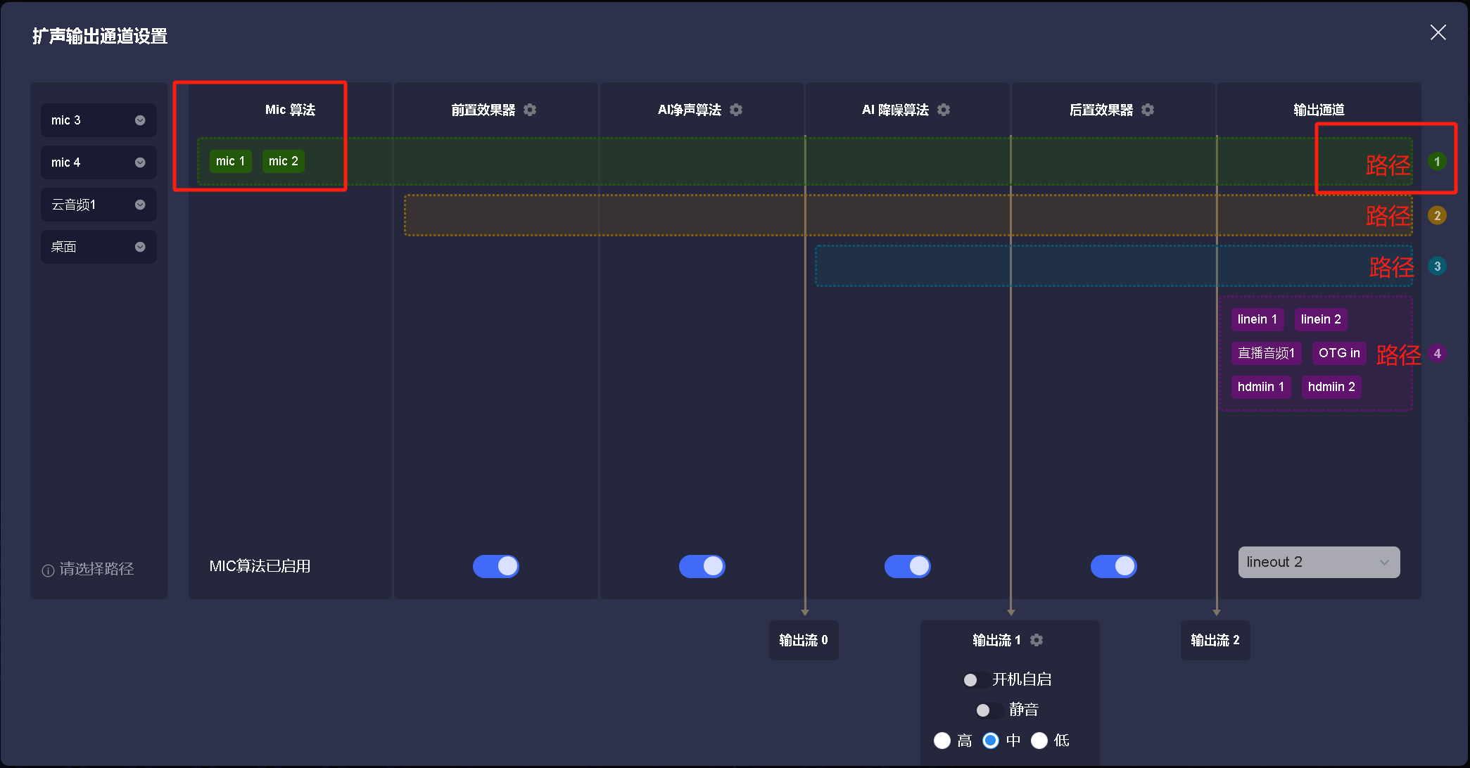This screenshot has height=768, width=1470.
Task: Open AI 降噪算法 settings gear icon
Action: coord(944,110)
